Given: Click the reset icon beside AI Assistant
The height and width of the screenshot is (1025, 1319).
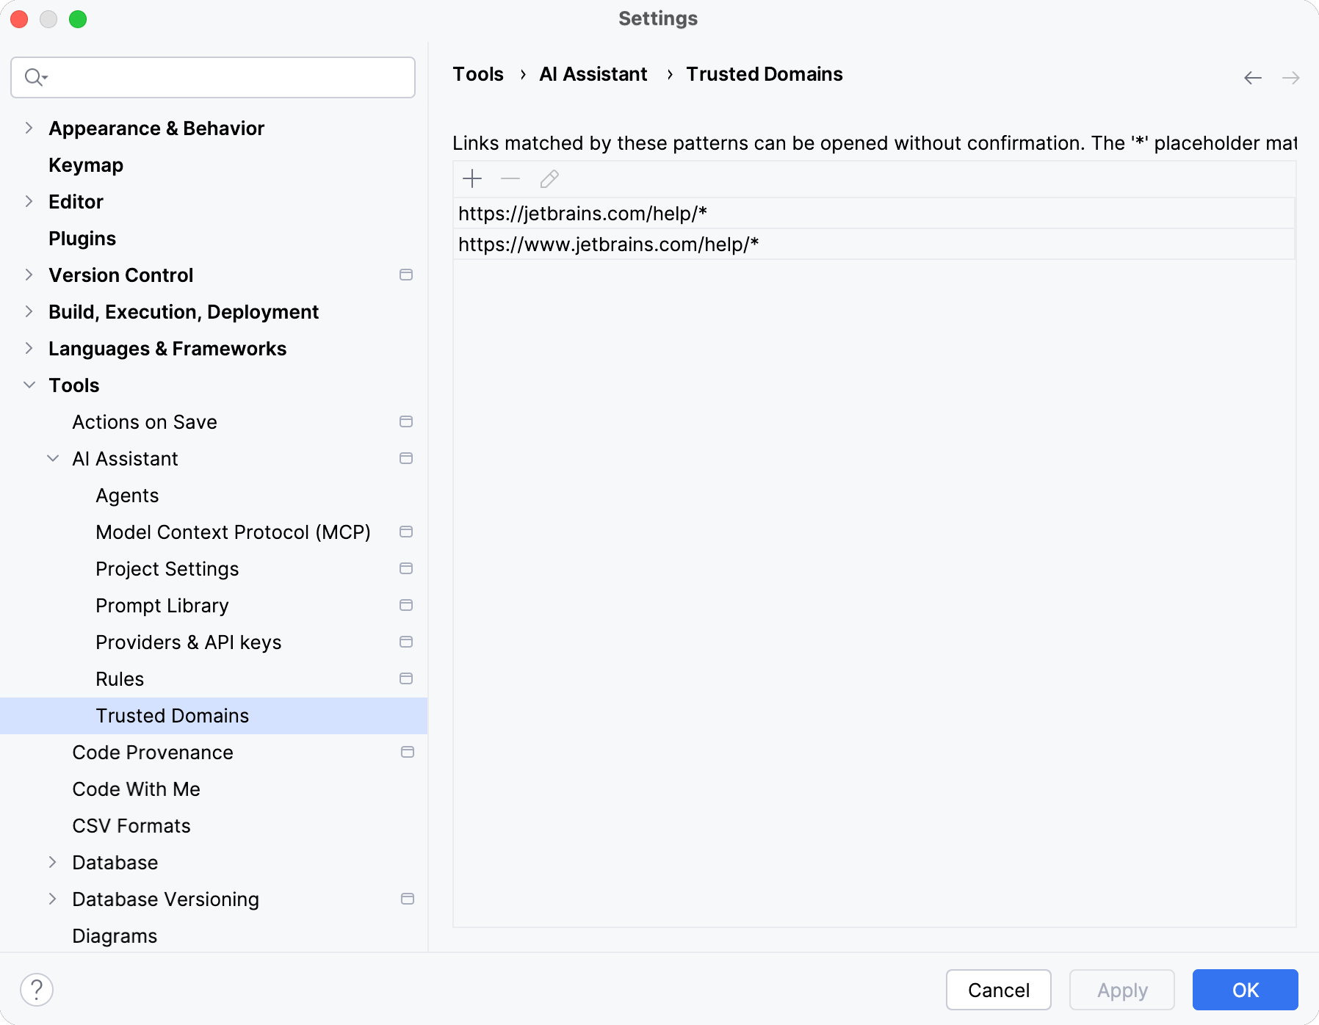Looking at the screenshot, I should click(x=406, y=458).
